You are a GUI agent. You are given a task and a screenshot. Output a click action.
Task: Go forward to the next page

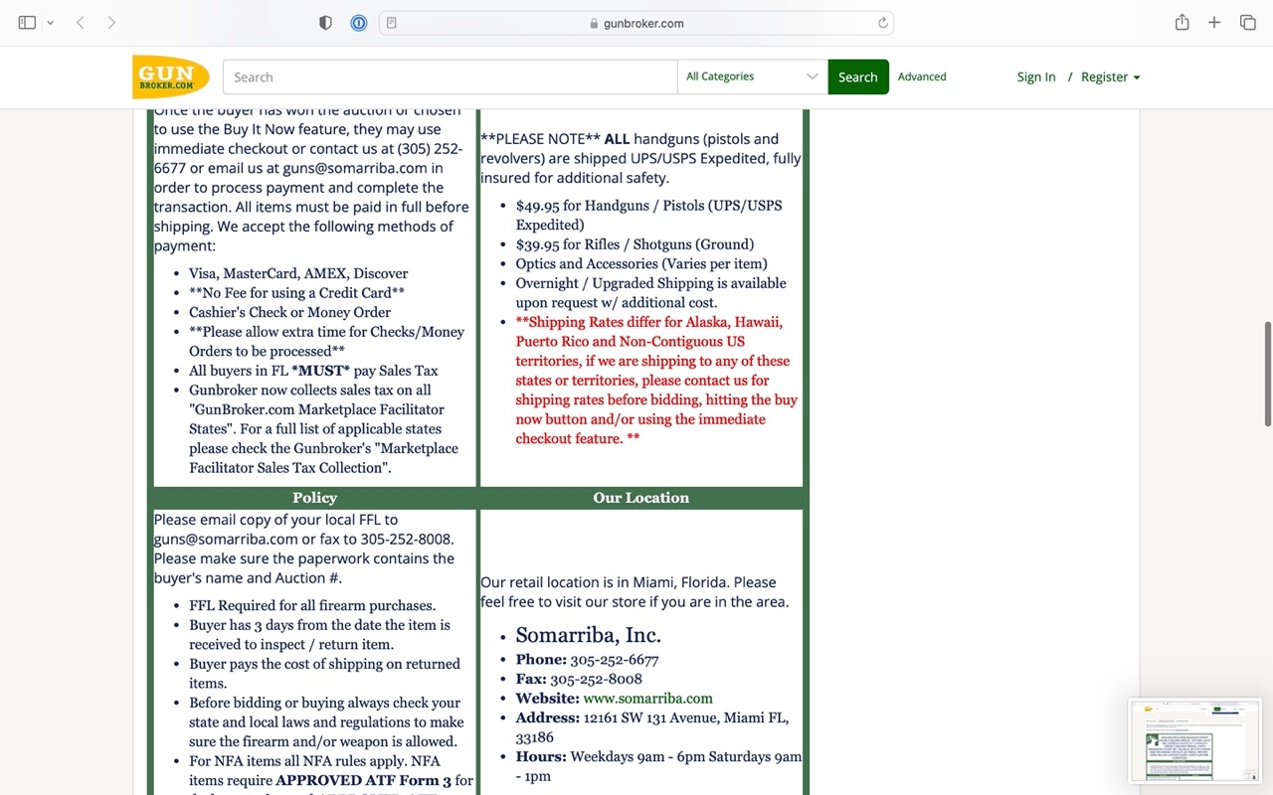pos(111,22)
